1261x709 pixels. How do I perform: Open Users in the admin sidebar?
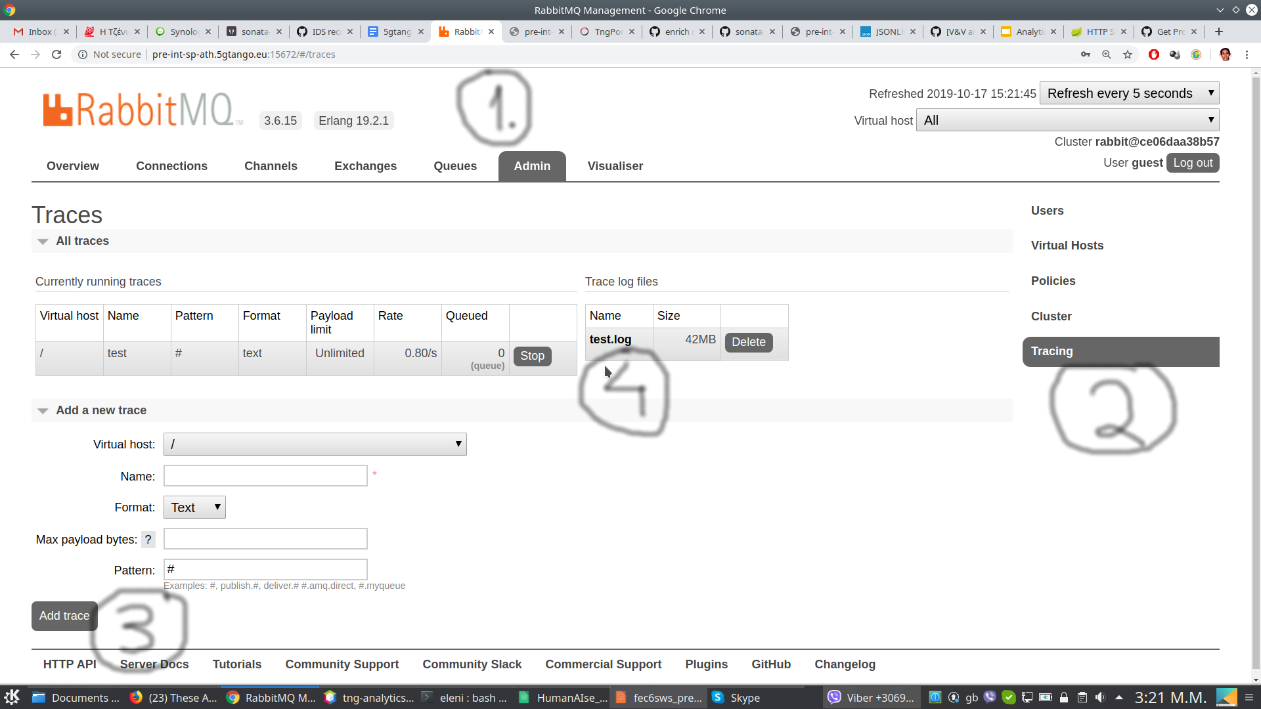click(x=1047, y=211)
